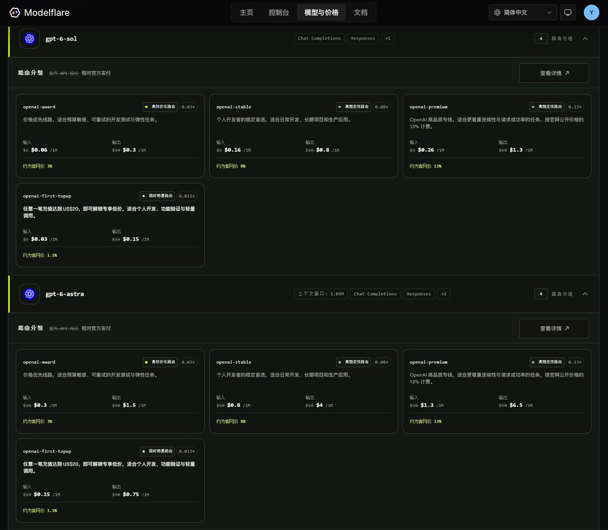Click the $0.75 output price
Image resolution: width=608 pixels, height=530 pixels.
[131, 494]
